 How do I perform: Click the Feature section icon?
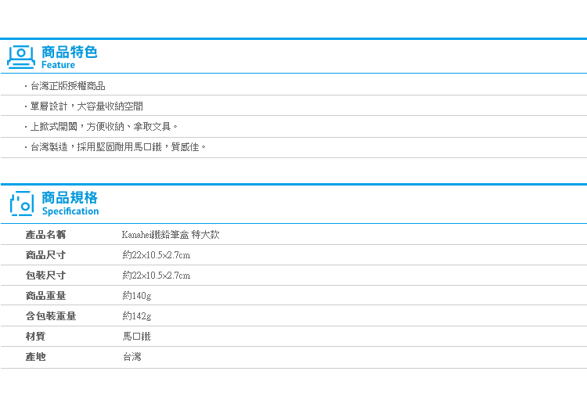tap(21, 57)
